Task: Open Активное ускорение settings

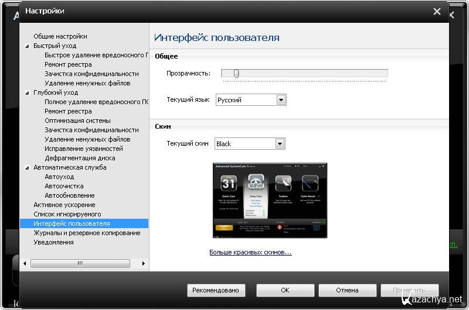Action: coord(64,205)
